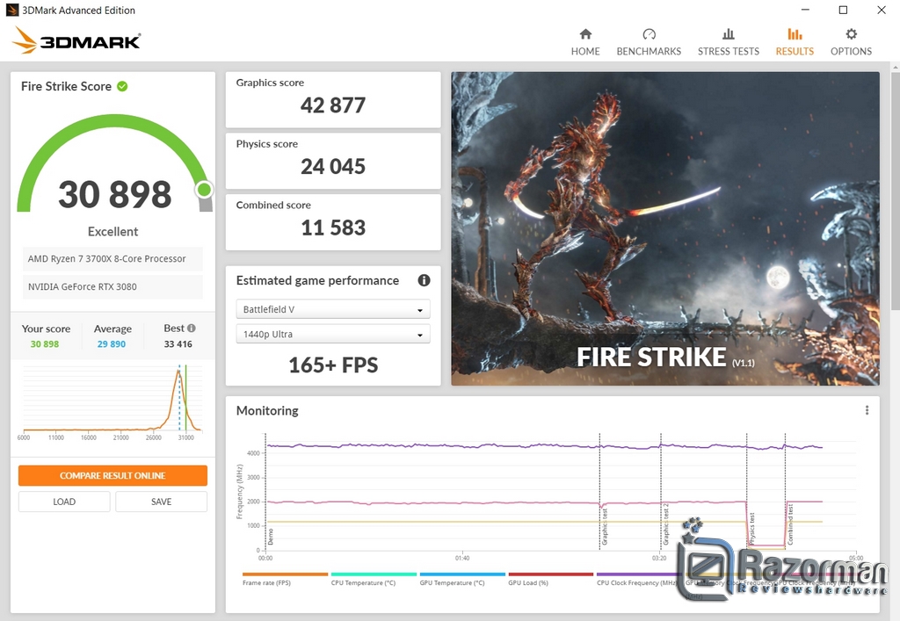Click the 165+ FPS estimate
Screen dimensions: 900x621
(333, 365)
